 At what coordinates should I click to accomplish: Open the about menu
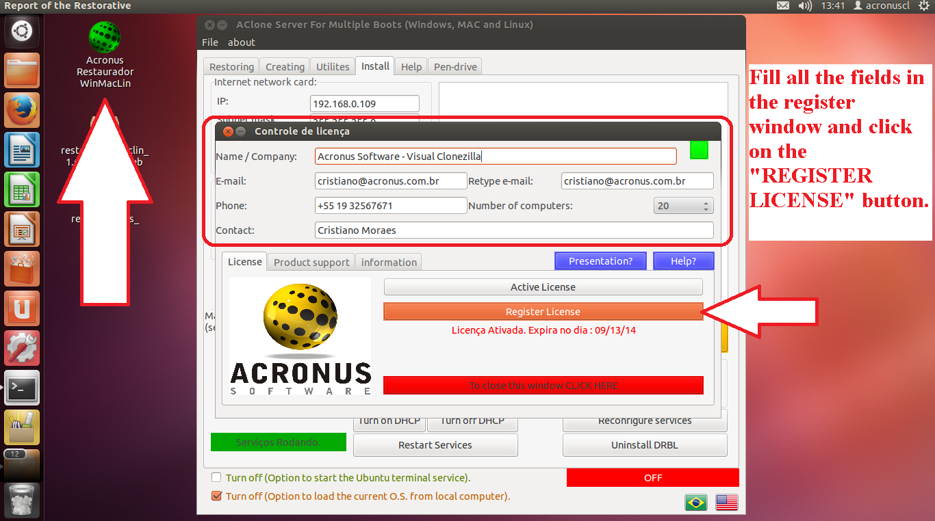click(x=242, y=42)
